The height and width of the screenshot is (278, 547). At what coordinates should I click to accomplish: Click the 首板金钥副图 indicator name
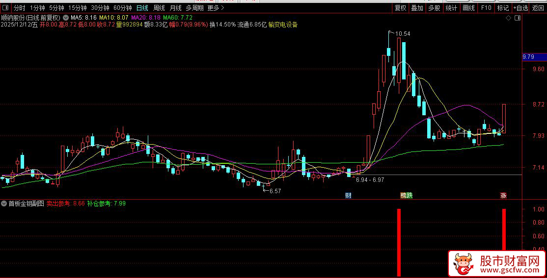[27, 203]
